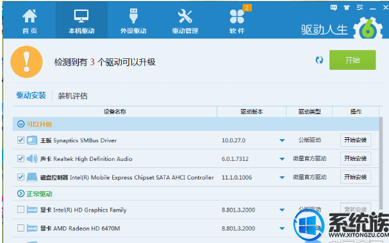Open the feedback message icon in title bar

334,8
